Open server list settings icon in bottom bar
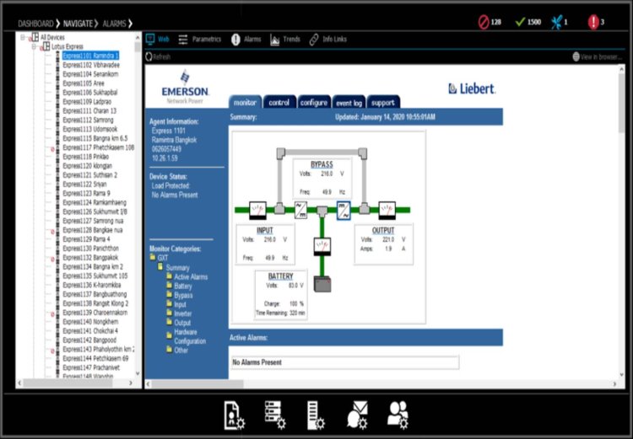 (x=274, y=414)
